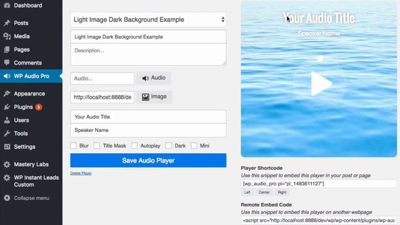Go to Posts in sidebar
Viewport: 400px width, 225px height.
point(21,23)
